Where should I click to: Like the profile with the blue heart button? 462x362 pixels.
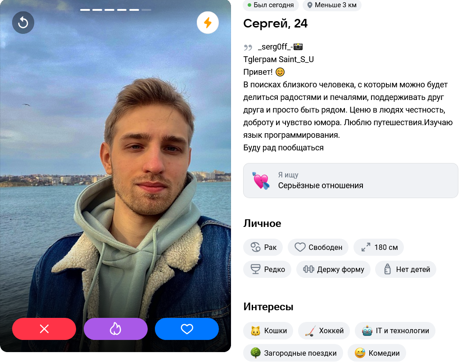(187, 329)
